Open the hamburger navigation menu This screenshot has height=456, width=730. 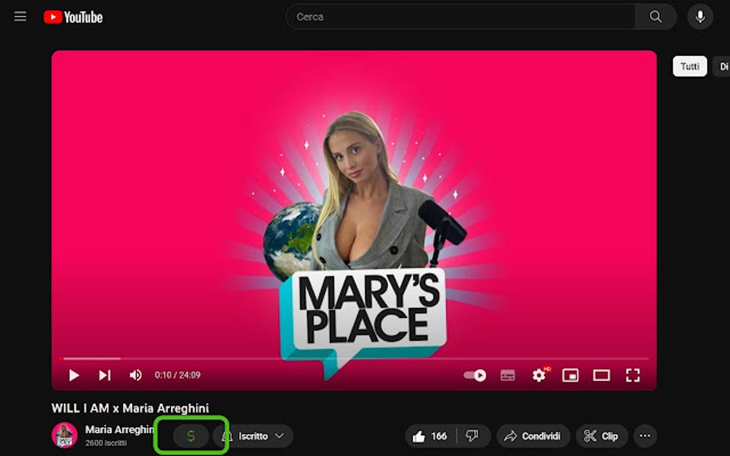coord(19,16)
